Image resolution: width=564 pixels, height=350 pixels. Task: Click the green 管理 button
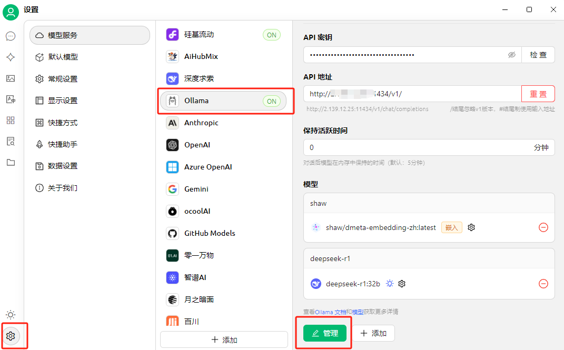coord(325,333)
